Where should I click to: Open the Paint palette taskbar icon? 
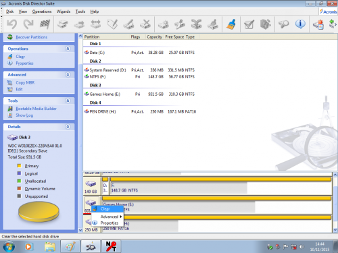coord(70,247)
